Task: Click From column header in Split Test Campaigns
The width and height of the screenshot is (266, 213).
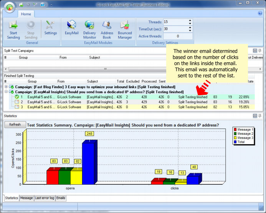Action: point(63,57)
